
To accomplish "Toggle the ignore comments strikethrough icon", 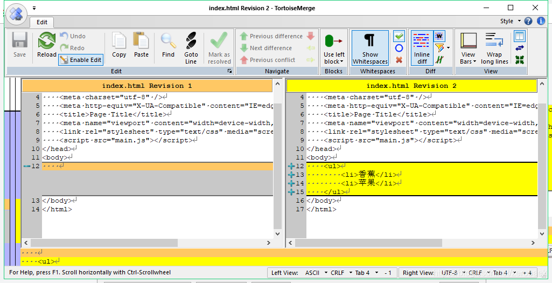I will coord(439,60).
